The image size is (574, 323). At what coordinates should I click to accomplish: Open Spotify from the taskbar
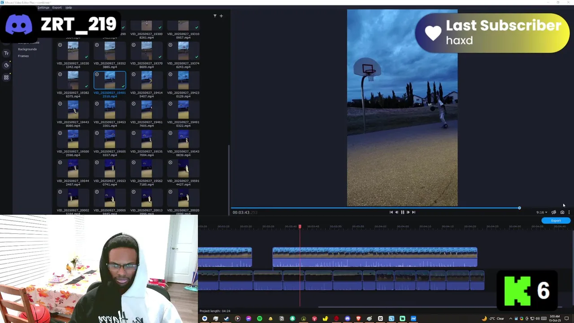[x=260, y=319]
